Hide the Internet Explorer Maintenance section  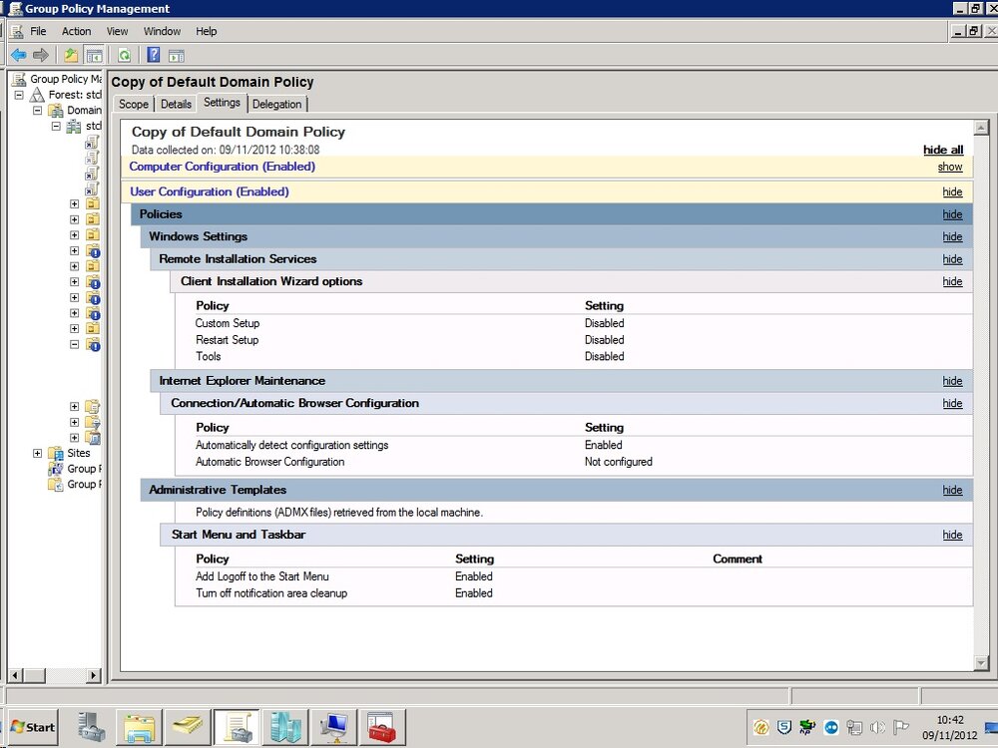(952, 381)
